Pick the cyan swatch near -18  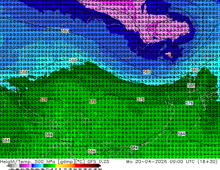pyautogui.click(x=42, y=165)
